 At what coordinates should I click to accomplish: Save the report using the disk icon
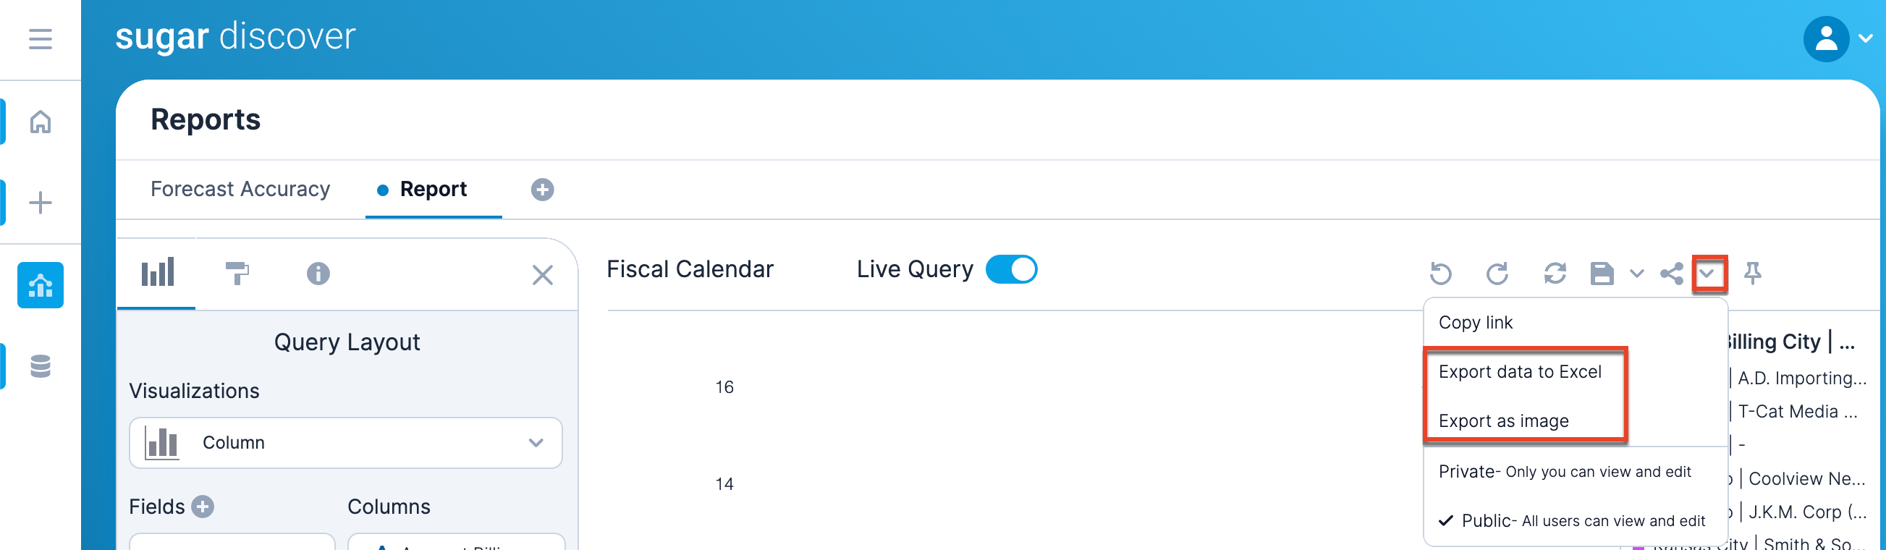click(x=1601, y=273)
